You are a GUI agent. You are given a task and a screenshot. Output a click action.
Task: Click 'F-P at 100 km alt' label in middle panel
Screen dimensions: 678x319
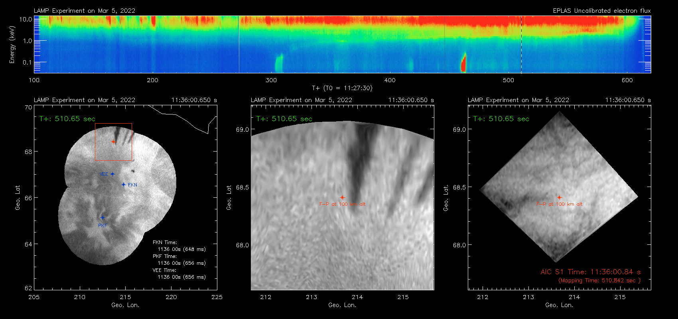[x=342, y=204]
